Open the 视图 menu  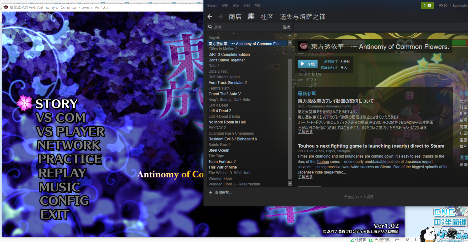(x=225, y=6)
